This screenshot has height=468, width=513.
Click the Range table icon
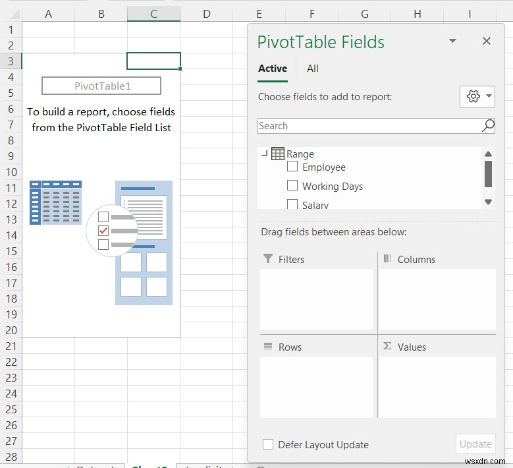pyautogui.click(x=278, y=154)
